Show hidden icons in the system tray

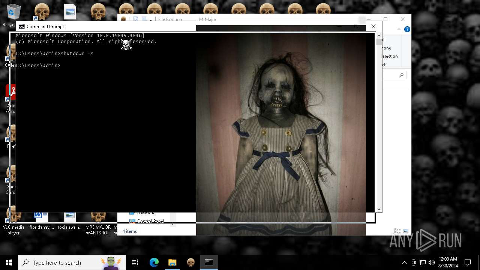click(x=404, y=262)
